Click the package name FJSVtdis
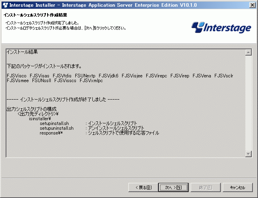Image resolution: width=258 pixels, height=198 pixels. 62,76
